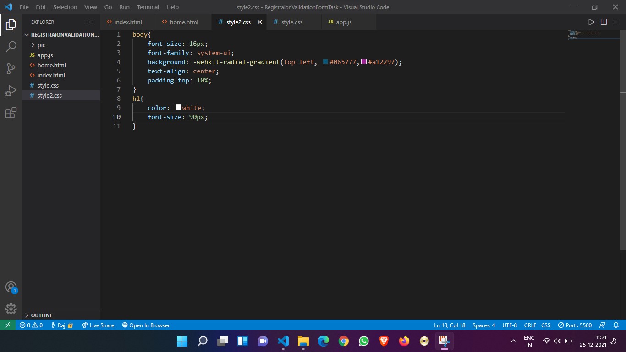Open the Accounts icon above settings
626x352 pixels.
(x=11, y=286)
